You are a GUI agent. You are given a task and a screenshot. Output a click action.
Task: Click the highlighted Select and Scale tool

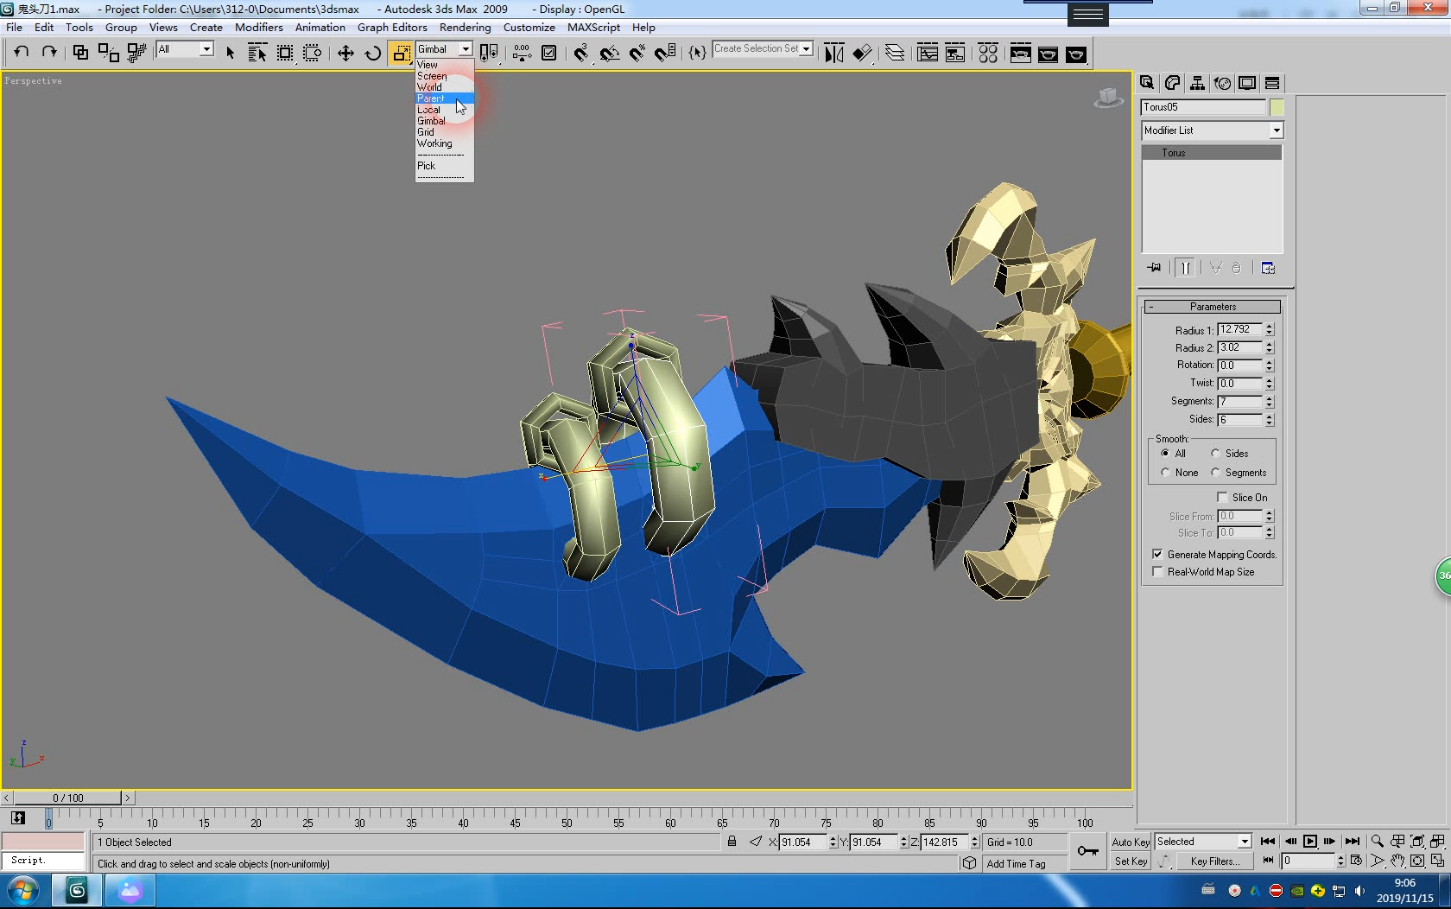[401, 53]
